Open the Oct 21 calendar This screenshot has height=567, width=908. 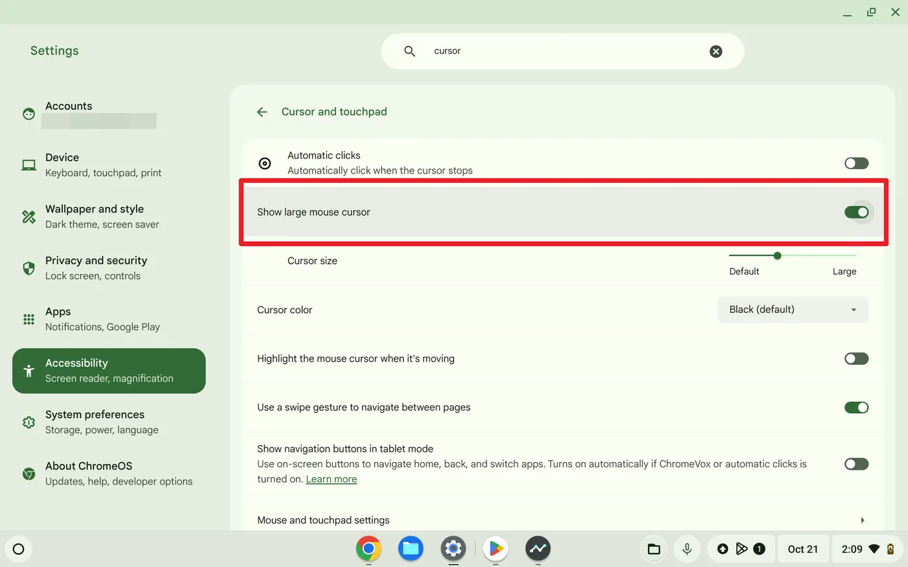click(x=803, y=550)
